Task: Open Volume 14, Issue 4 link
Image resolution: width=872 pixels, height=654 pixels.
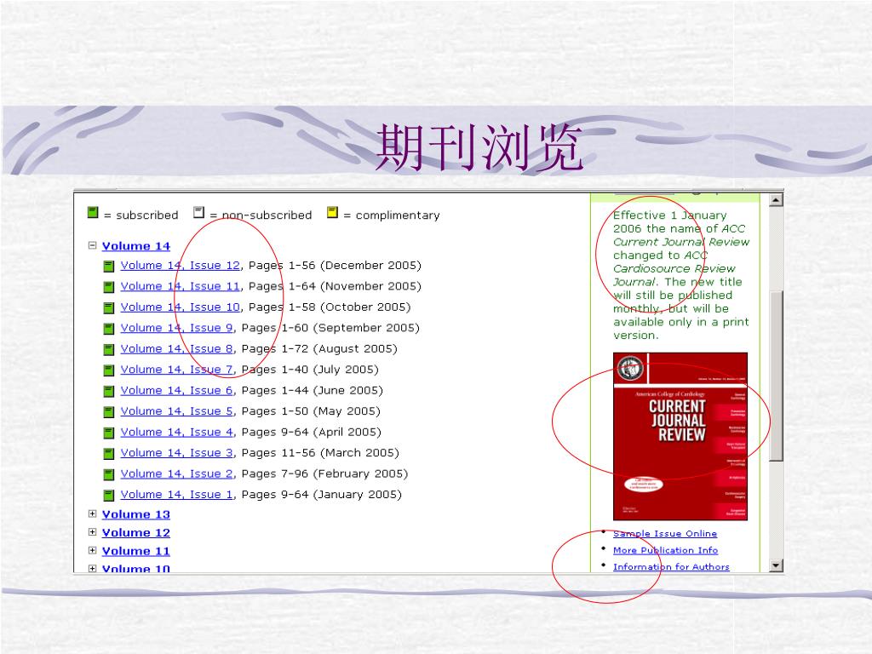Action: point(177,432)
